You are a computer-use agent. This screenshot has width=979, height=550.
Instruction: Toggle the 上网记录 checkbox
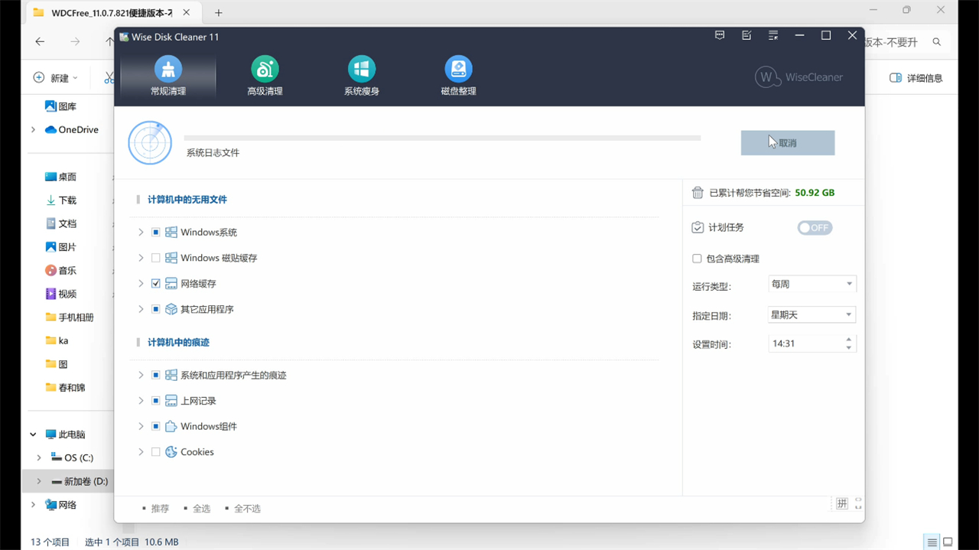[x=156, y=401]
